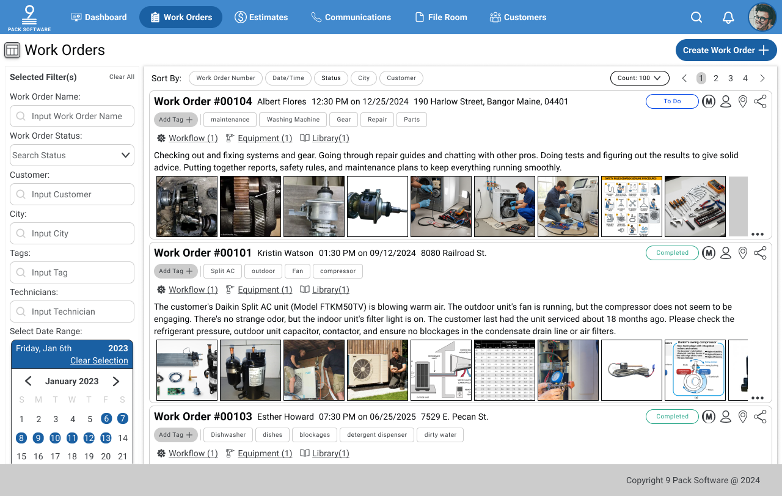The width and height of the screenshot is (782, 496).
Task: Open notifications bell icon
Action: tap(728, 17)
